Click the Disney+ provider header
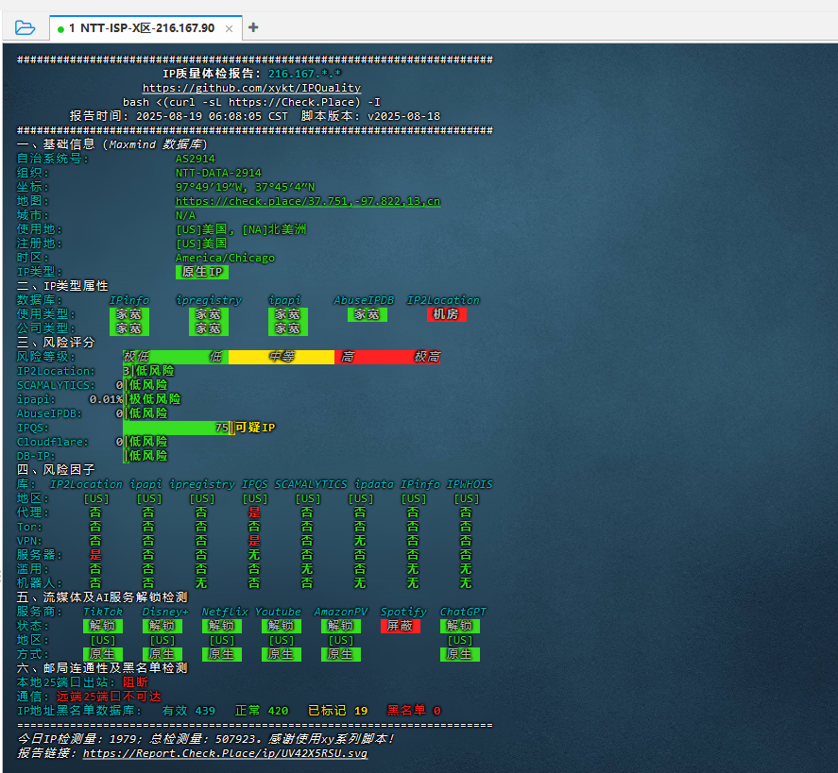The image size is (838, 773). (165, 612)
